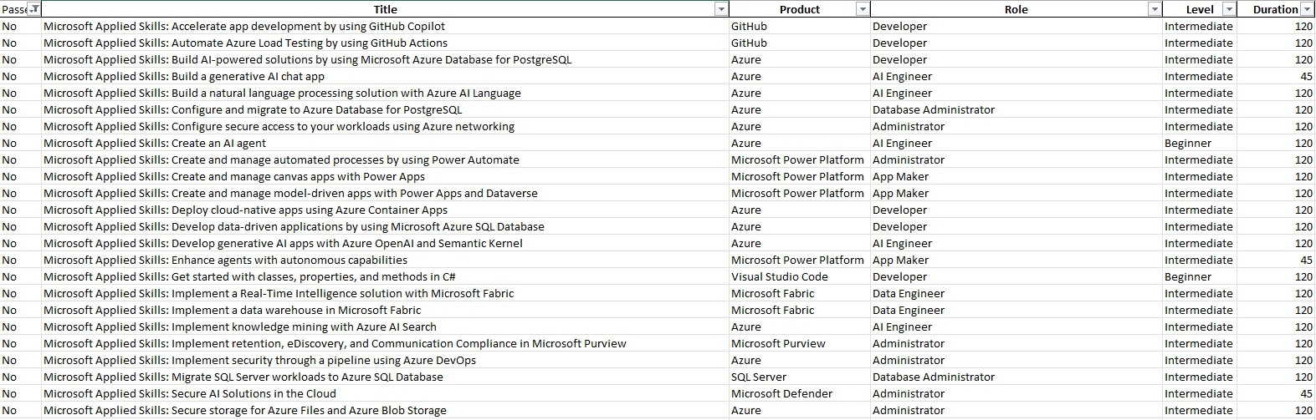This screenshot has width=1316, height=420.
Task: Click the Role header cell text
Action: click(1016, 9)
